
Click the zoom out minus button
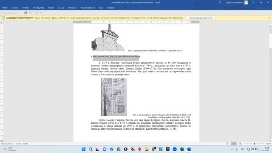(245, 144)
